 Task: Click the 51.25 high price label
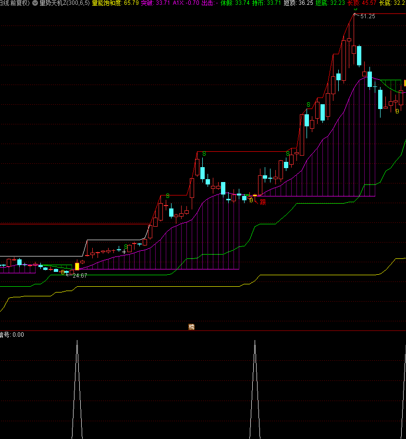[x=368, y=16]
